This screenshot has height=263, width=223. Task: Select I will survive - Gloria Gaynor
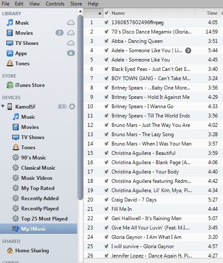(x=142, y=246)
